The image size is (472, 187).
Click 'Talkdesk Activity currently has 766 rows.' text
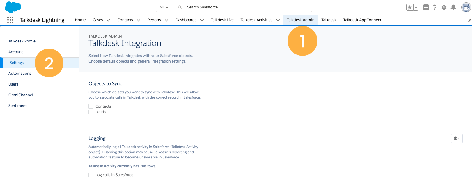tap(122, 166)
